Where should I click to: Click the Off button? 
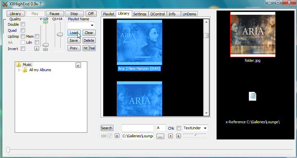pos(91,14)
